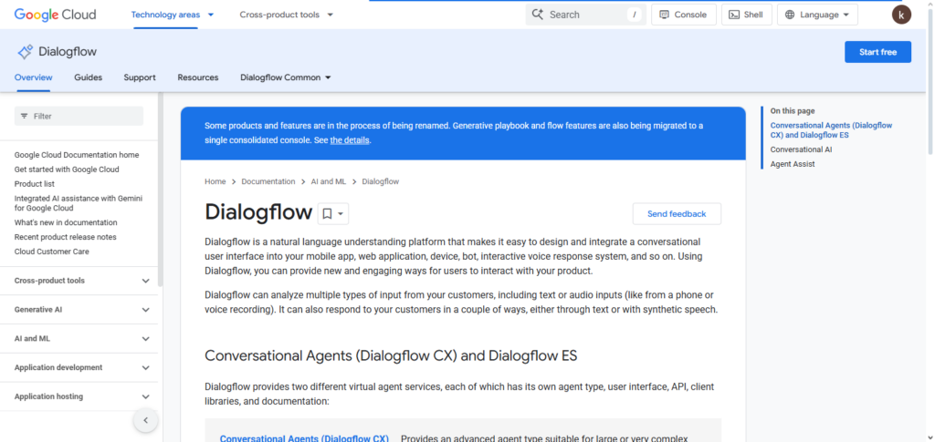Click the Google Cloud logo
The width and height of the screenshot is (935, 442).
click(55, 15)
